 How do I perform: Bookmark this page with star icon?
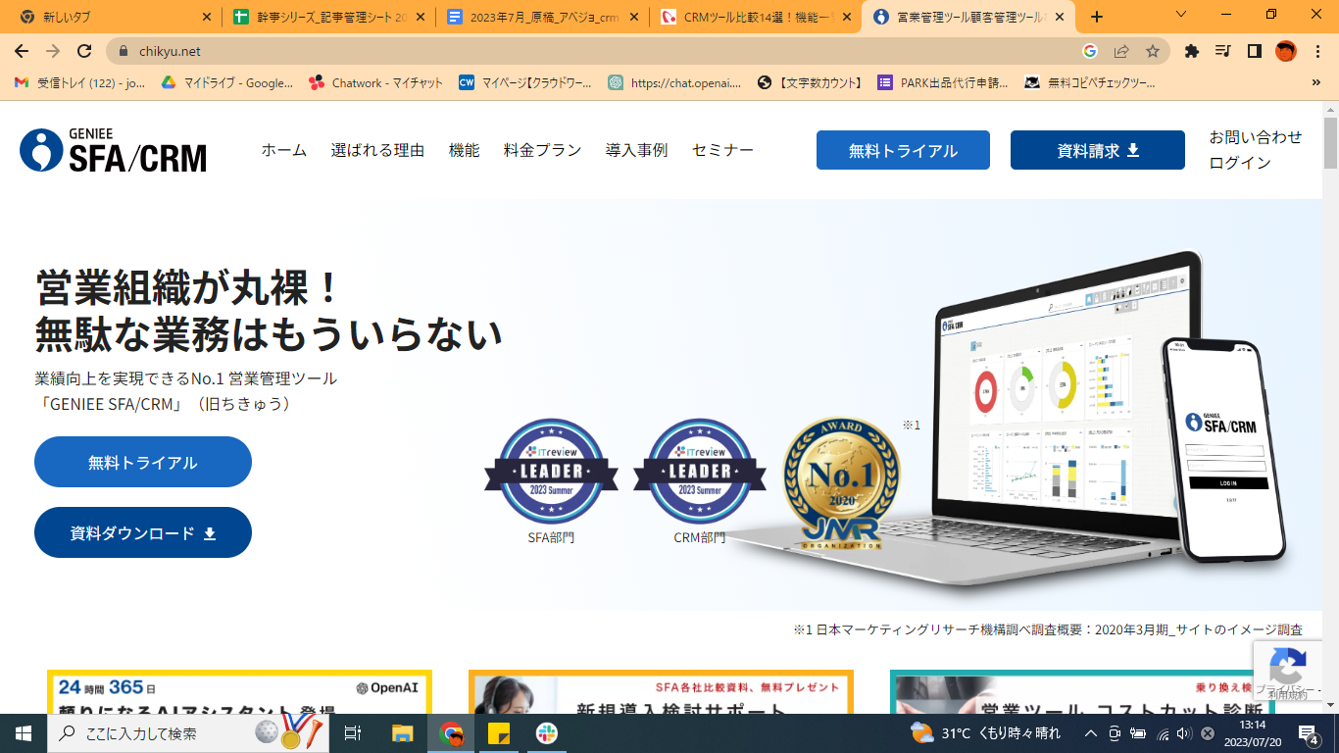tap(1153, 52)
